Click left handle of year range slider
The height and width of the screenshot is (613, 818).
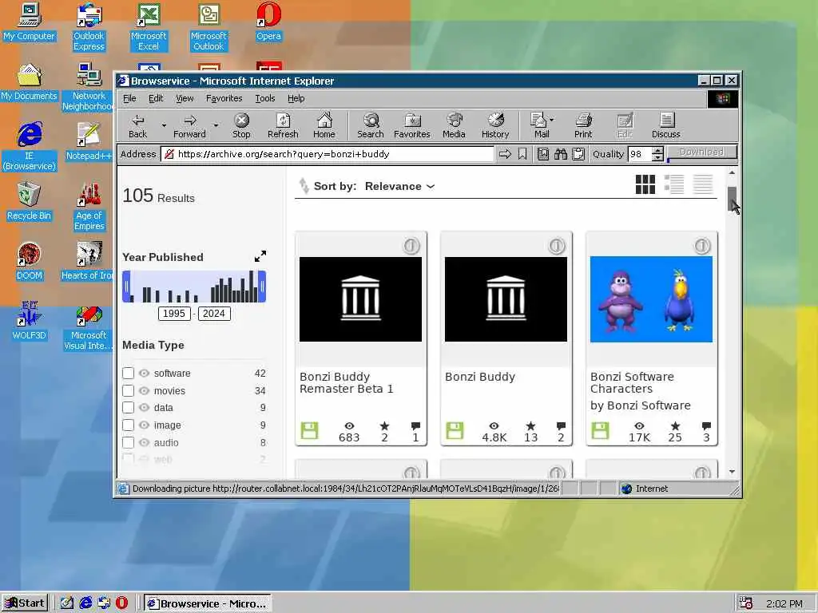126,287
